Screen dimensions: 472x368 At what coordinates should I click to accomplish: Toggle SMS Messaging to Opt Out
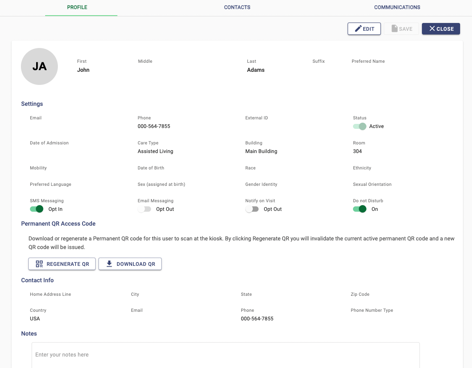pos(37,209)
